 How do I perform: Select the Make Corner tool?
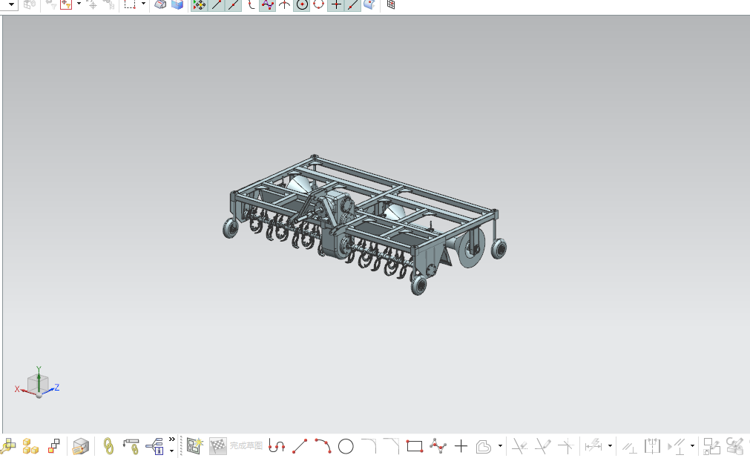(566, 447)
